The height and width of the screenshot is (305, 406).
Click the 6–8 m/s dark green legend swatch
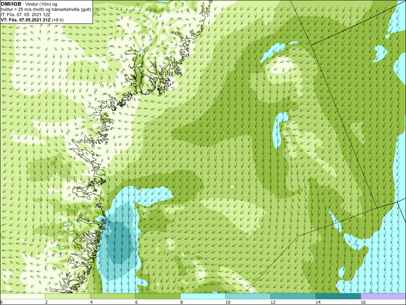[158, 296]
